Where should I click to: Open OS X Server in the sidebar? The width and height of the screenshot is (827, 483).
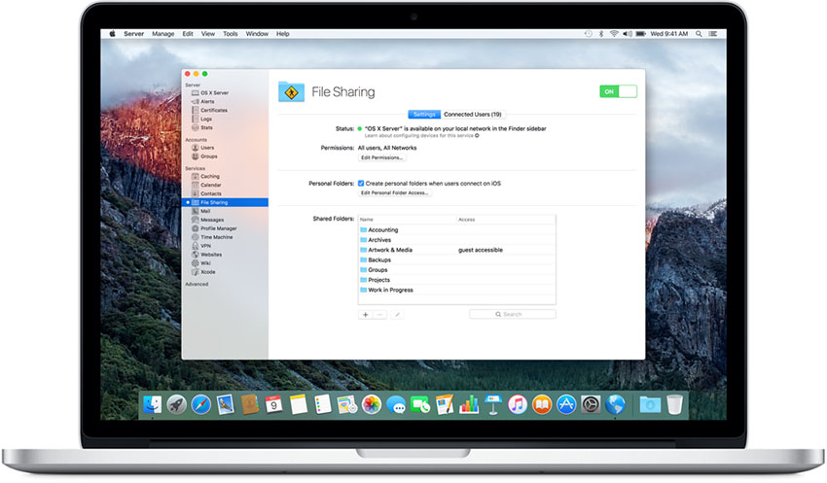pyautogui.click(x=210, y=92)
